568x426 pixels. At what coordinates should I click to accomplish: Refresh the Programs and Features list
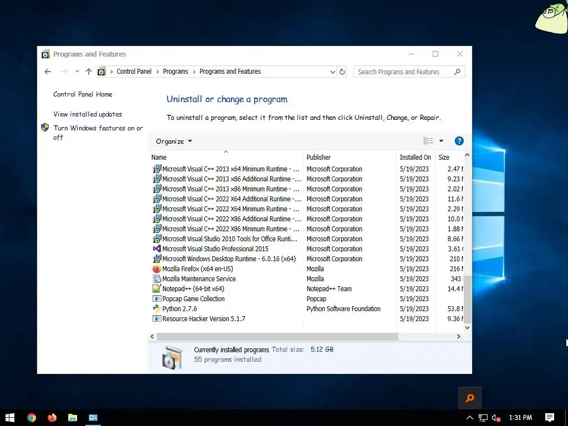click(342, 72)
